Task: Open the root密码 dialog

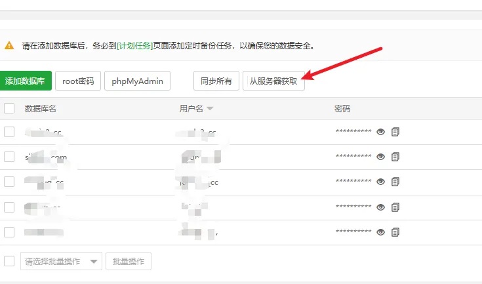Action: tap(78, 81)
